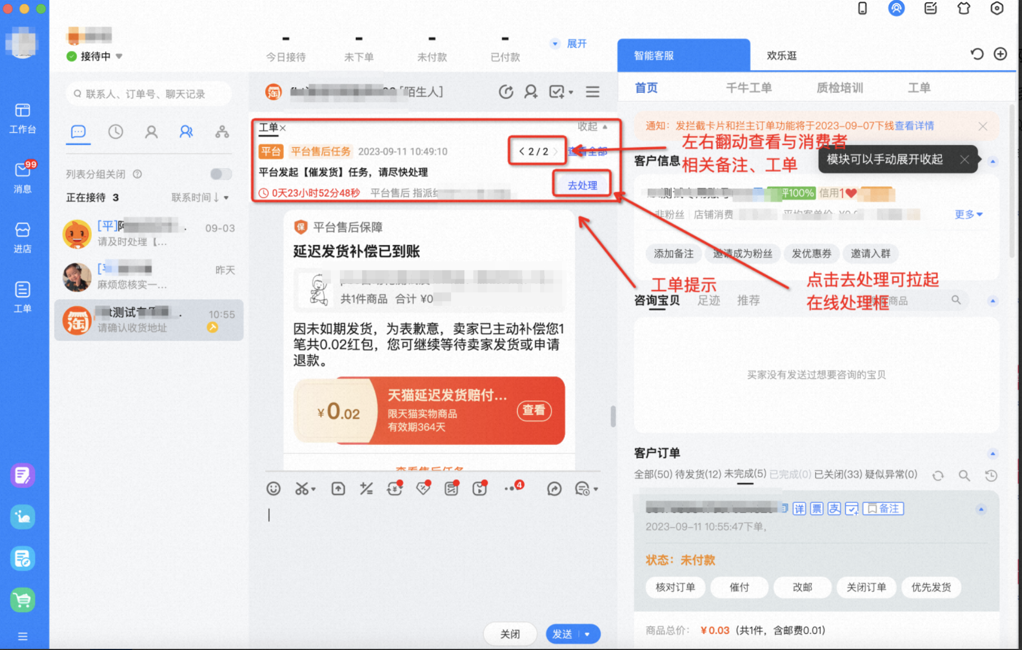Open conversation dated 09-03
This screenshot has height=650, width=1022.
[x=149, y=234]
